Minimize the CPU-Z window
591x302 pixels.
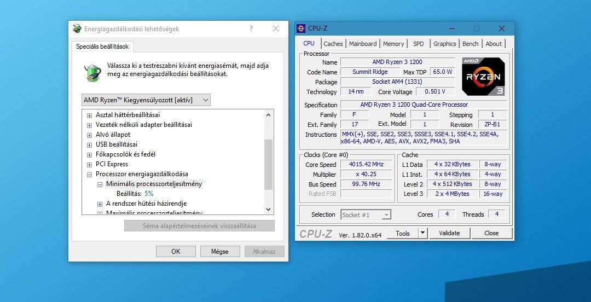click(451, 28)
